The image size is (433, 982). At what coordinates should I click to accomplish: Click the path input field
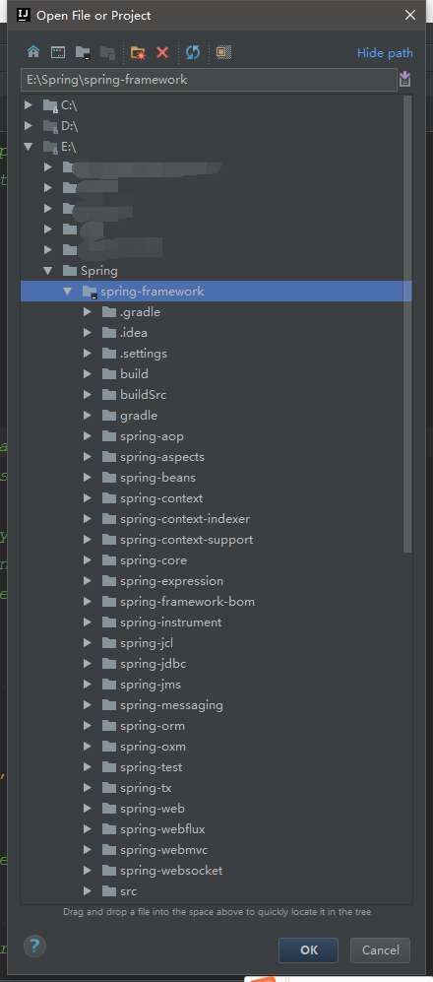(x=209, y=80)
